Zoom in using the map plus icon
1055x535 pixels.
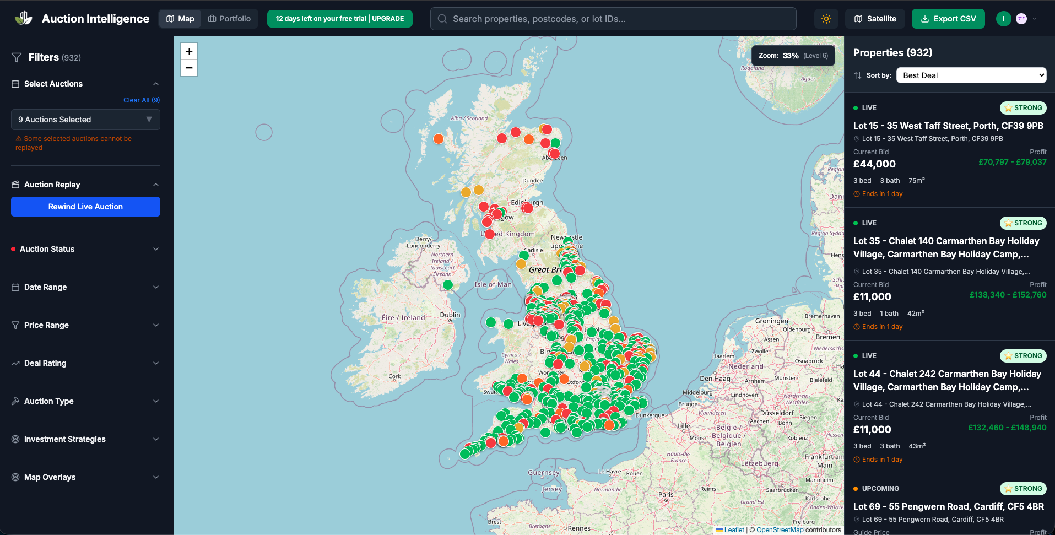tap(189, 51)
